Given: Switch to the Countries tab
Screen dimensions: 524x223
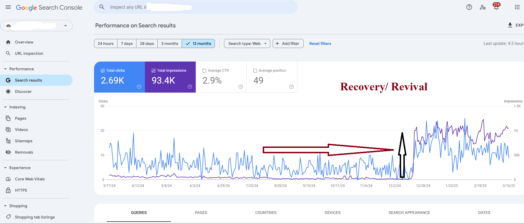Looking at the screenshot, I should (x=266, y=213).
